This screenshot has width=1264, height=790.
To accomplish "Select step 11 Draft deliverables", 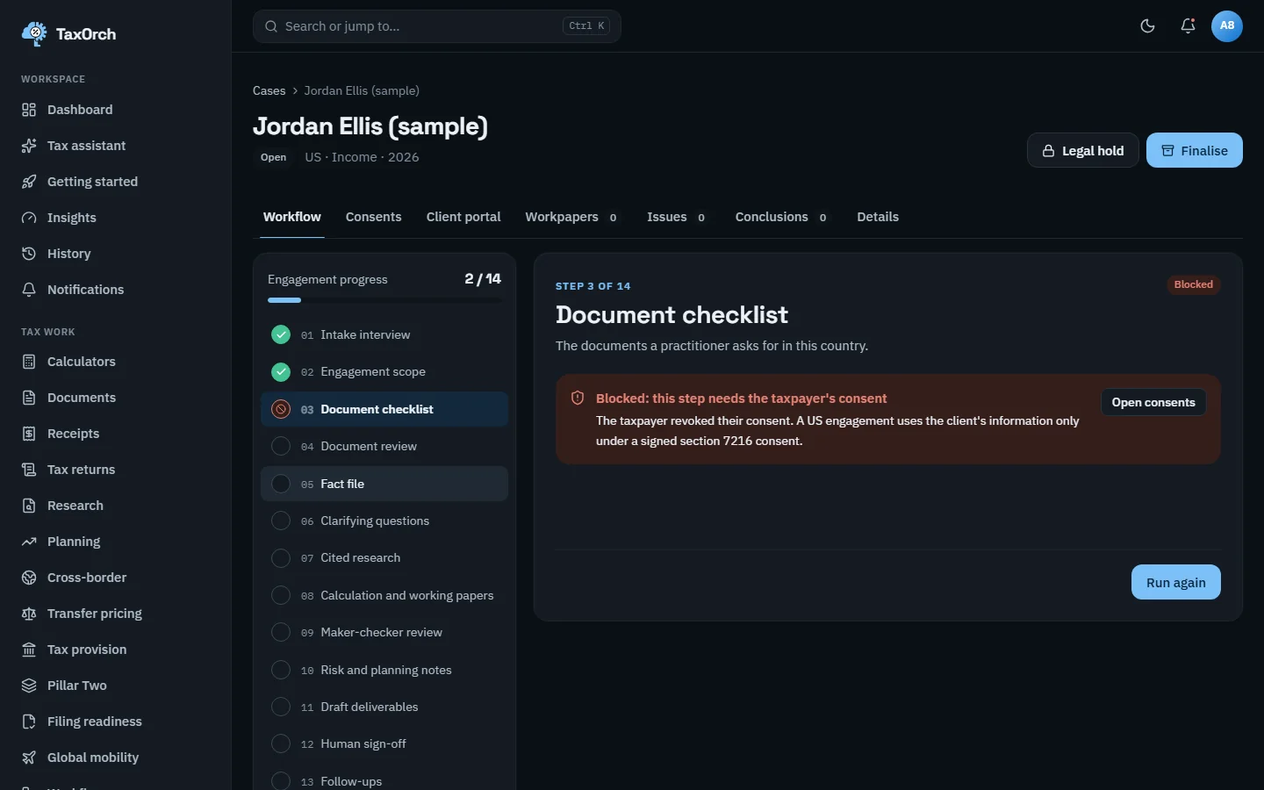I will (384, 707).
